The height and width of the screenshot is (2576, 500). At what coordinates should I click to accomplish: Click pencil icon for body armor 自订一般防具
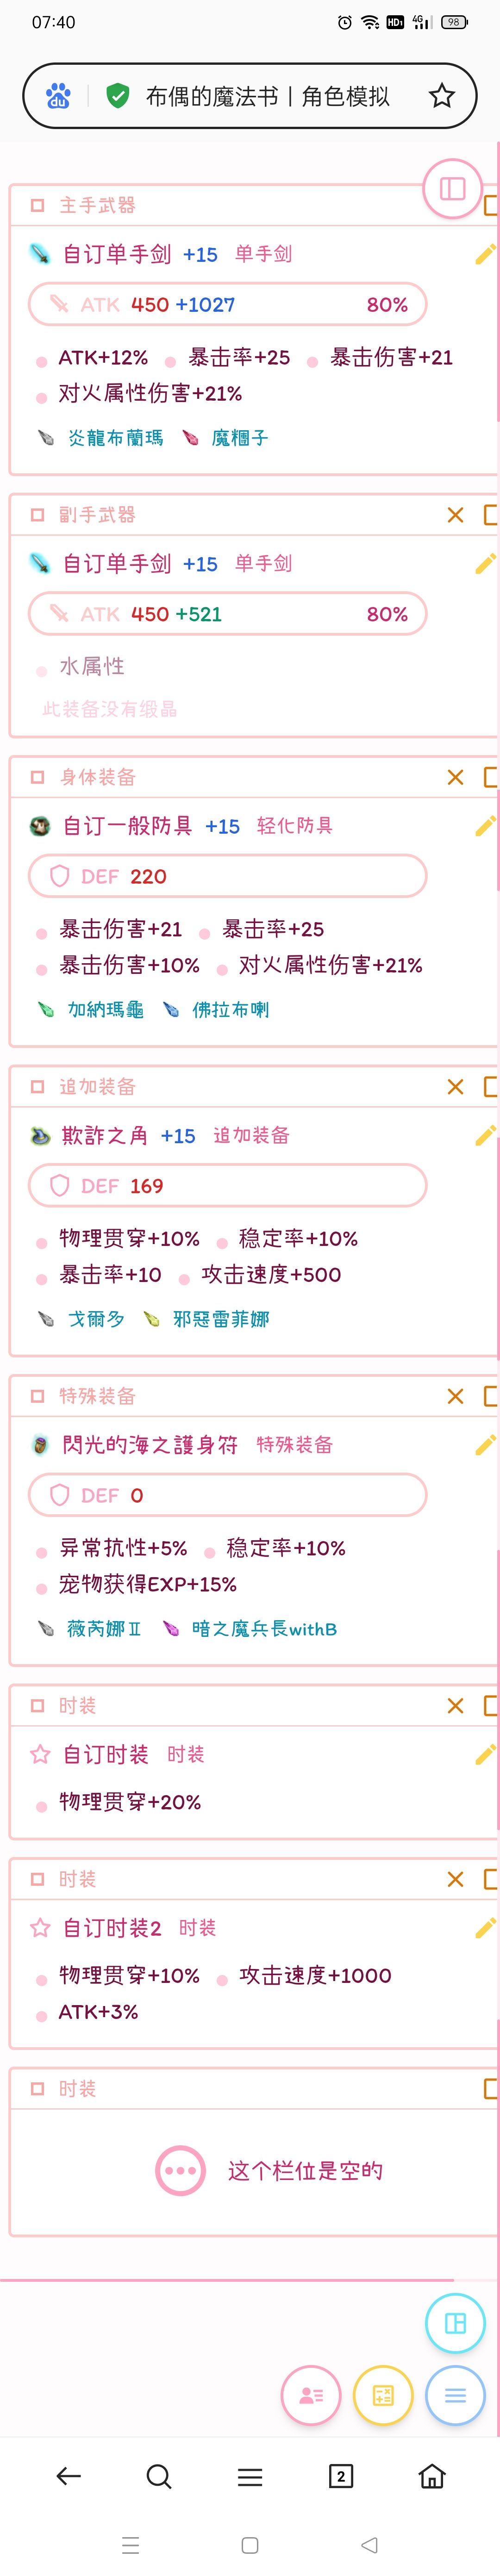485,826
